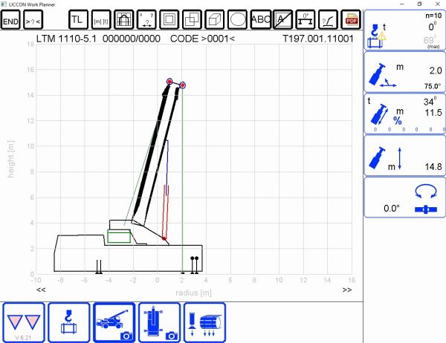Screen dimensions: 446x343
Task: Click the END button
Action: pos(10,20)
